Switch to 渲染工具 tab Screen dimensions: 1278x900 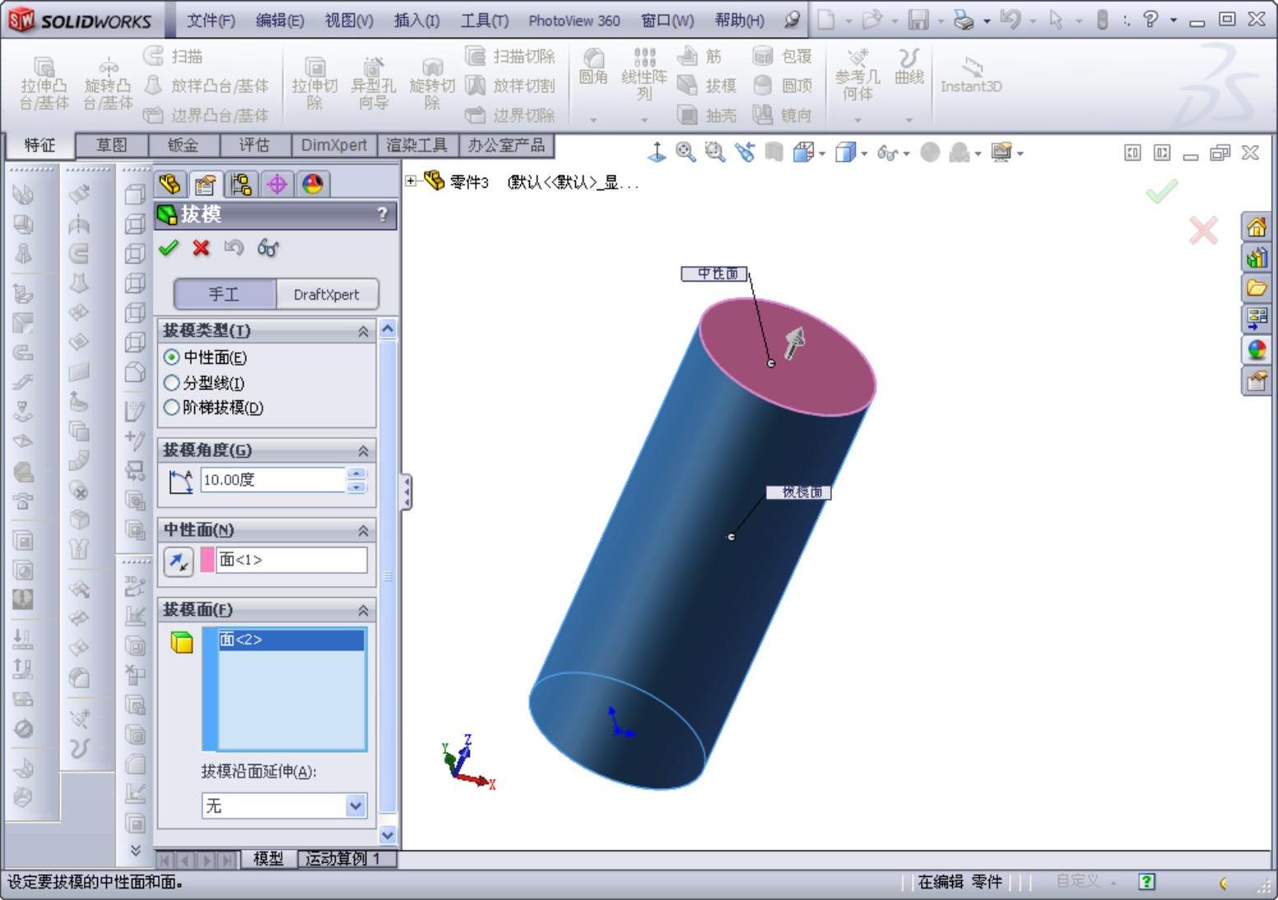tap(417, 146)
